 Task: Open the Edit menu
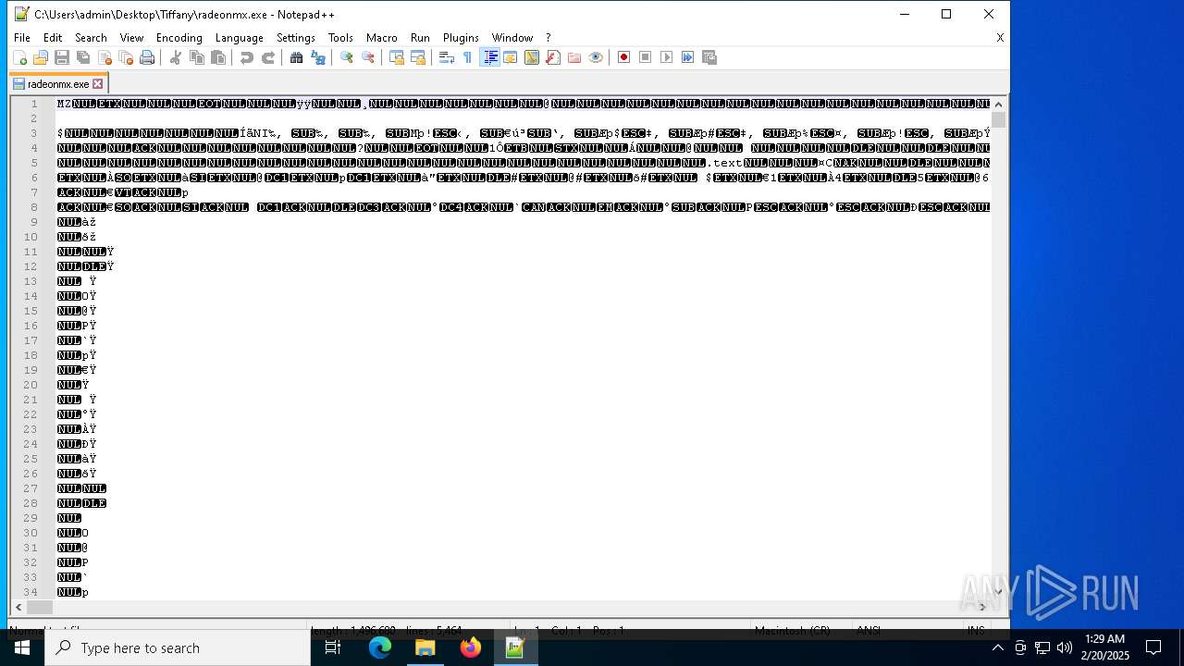pyautogui.click(x=53, y=38)
